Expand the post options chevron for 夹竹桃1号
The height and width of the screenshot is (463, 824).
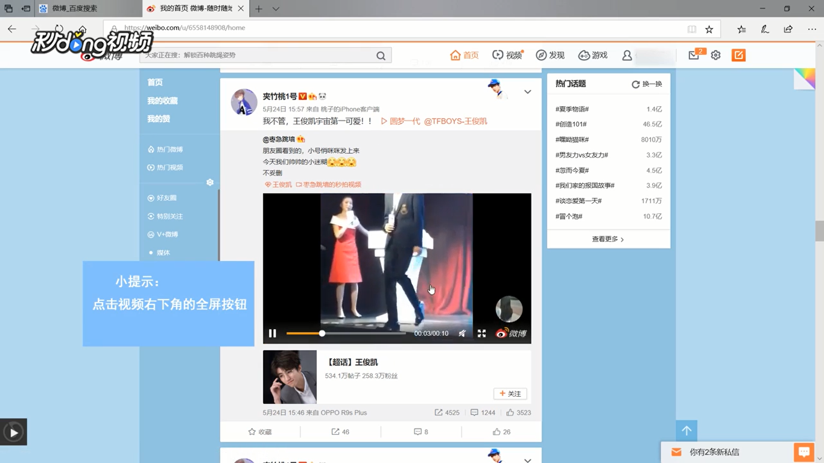(x=527, y=92)
